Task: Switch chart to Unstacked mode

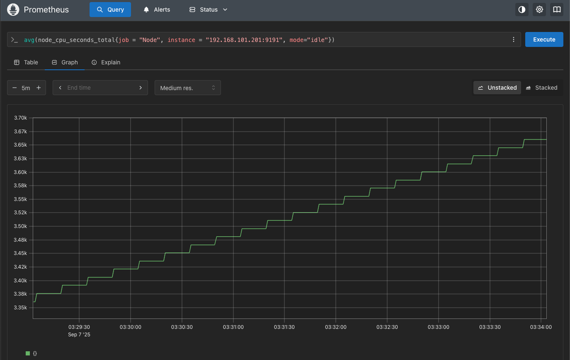Action: (497, 88)
